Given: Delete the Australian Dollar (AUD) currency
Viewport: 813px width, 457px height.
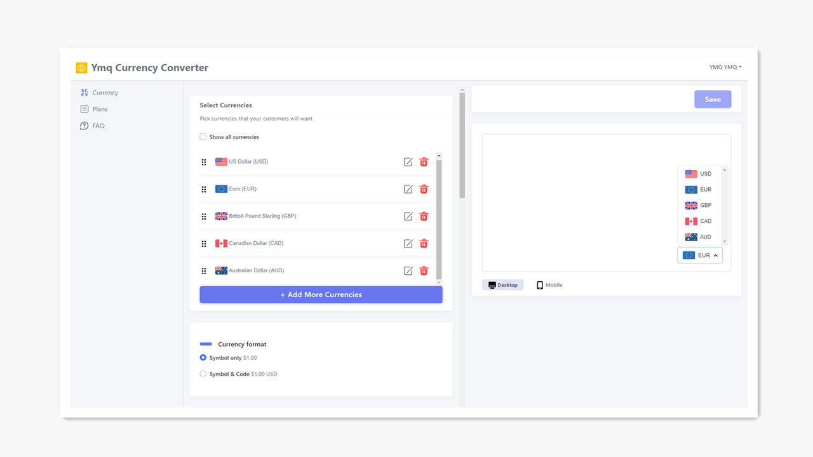Looking at the screenshot, I should [424, 271].
